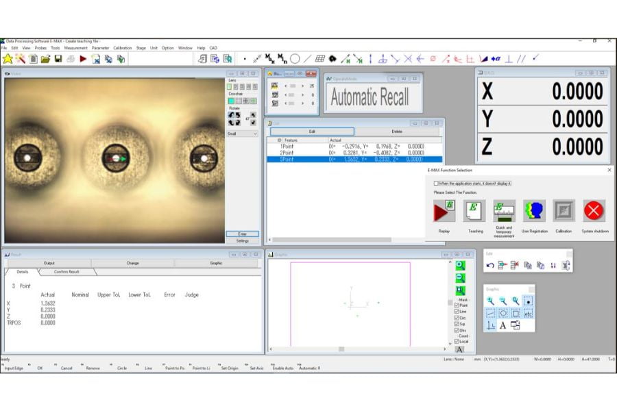Image resolution: width=617 pixels, height=411 pixels.
Task: Click undo arrow in Edit palette
Action: coord(491,265)
